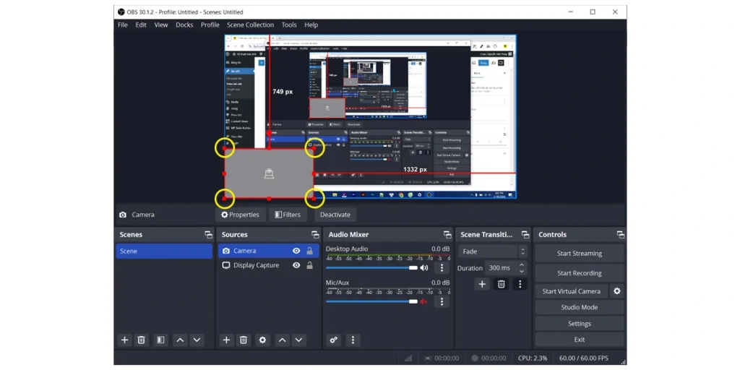Select Scene in Scenes list
Image resolution: width=740 pixels, height=370 pixels.
point(164,251)
